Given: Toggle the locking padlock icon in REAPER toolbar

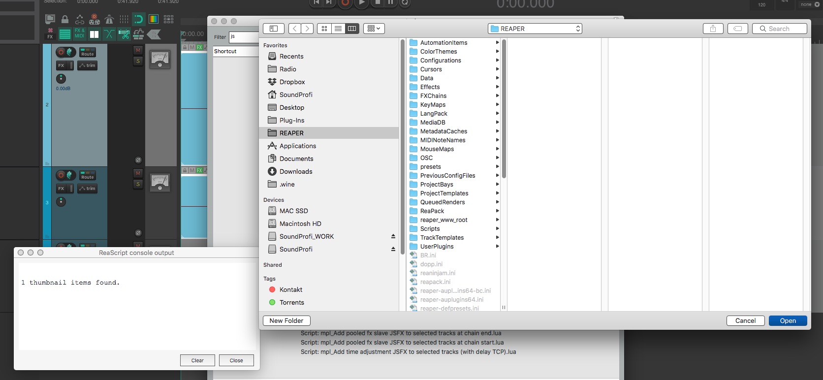Looking at the screenshot, I should click(64, 19).
